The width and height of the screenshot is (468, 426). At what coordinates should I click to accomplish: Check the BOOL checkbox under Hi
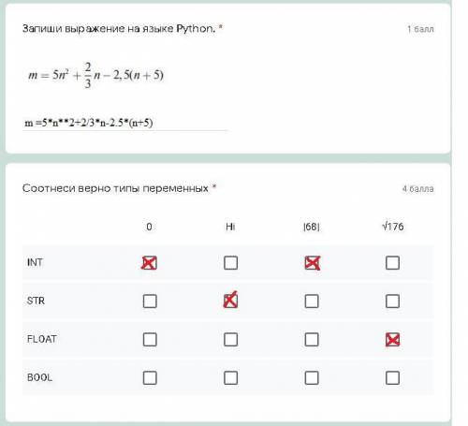(230, 378)
